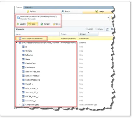Select the PLANT__c field

29,84
